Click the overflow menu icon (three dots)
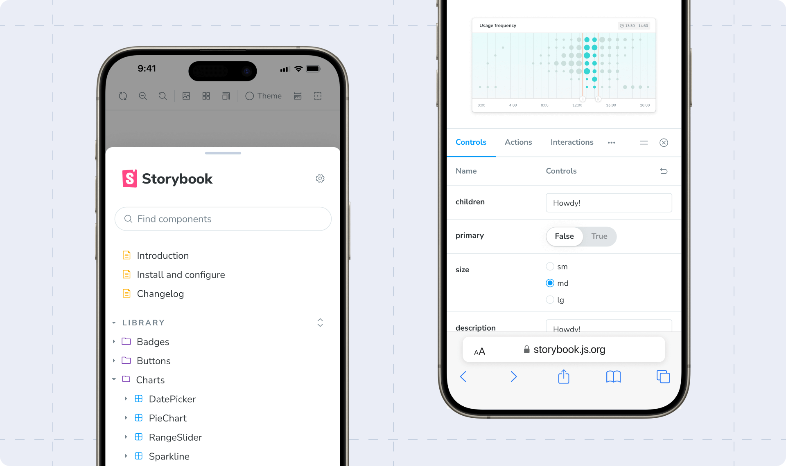The height and width of the screenshot is (466, 786). tap(612, 143)
